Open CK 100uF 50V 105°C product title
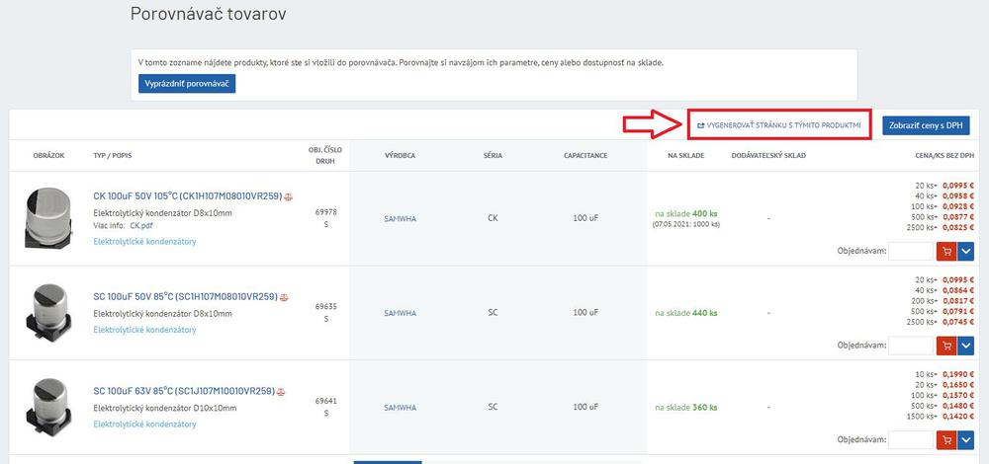Screen dimensions: 989x464 point(187,196)
